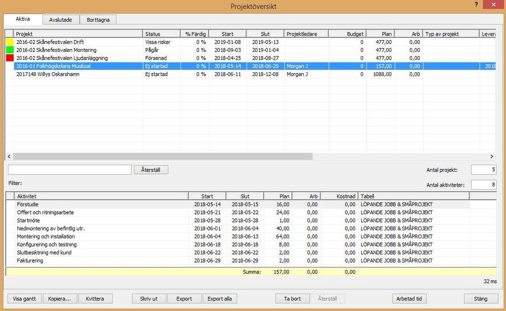Click the Kvittera button
This screenshot has height=311, width=506.
(95, 299)
